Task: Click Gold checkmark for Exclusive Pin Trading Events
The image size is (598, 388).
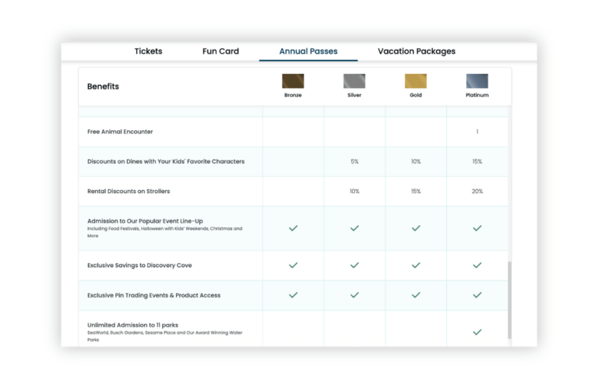Action: 416,295
